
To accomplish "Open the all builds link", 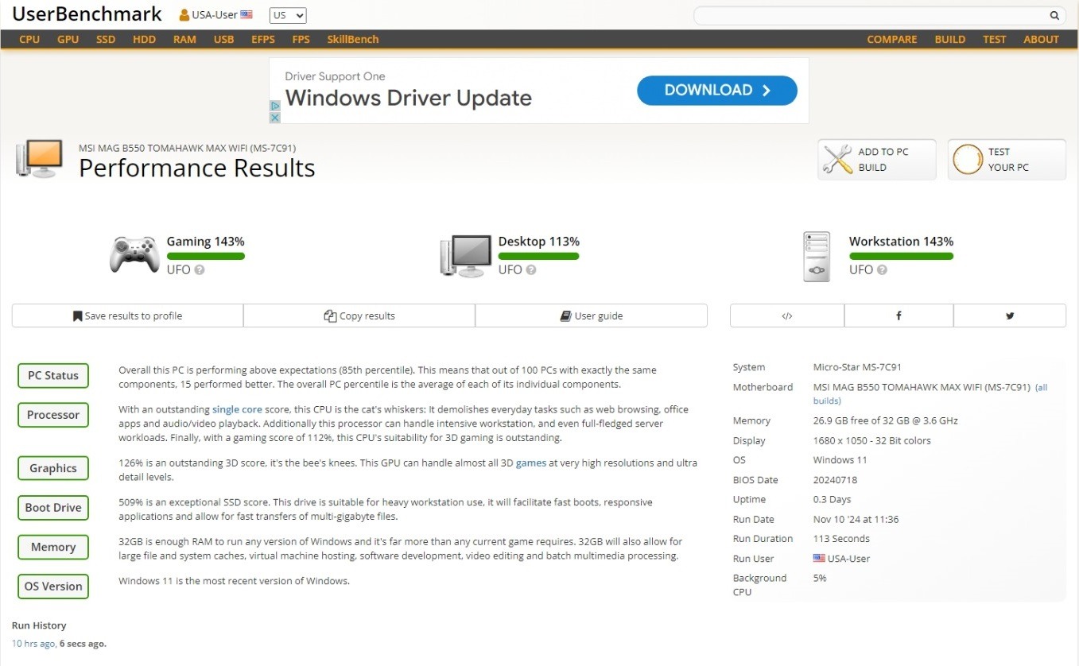I will click(930, 394).
